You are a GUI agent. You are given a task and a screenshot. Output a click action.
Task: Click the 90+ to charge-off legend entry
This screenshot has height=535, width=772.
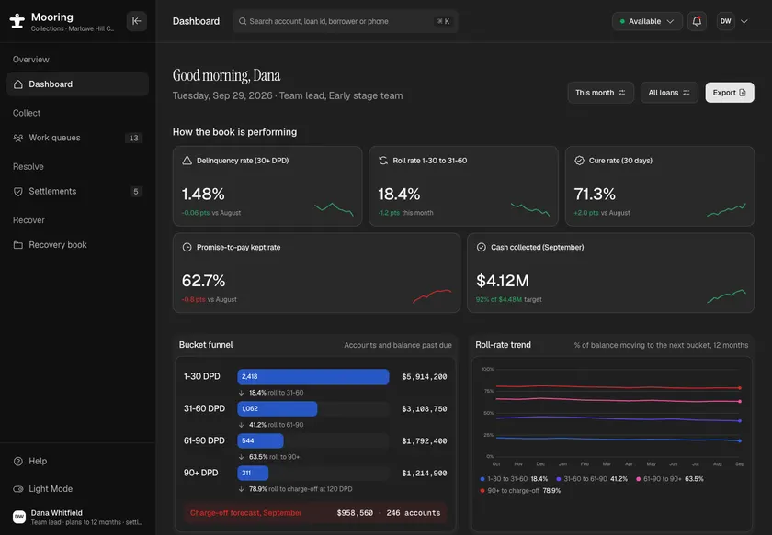point(520,491)
